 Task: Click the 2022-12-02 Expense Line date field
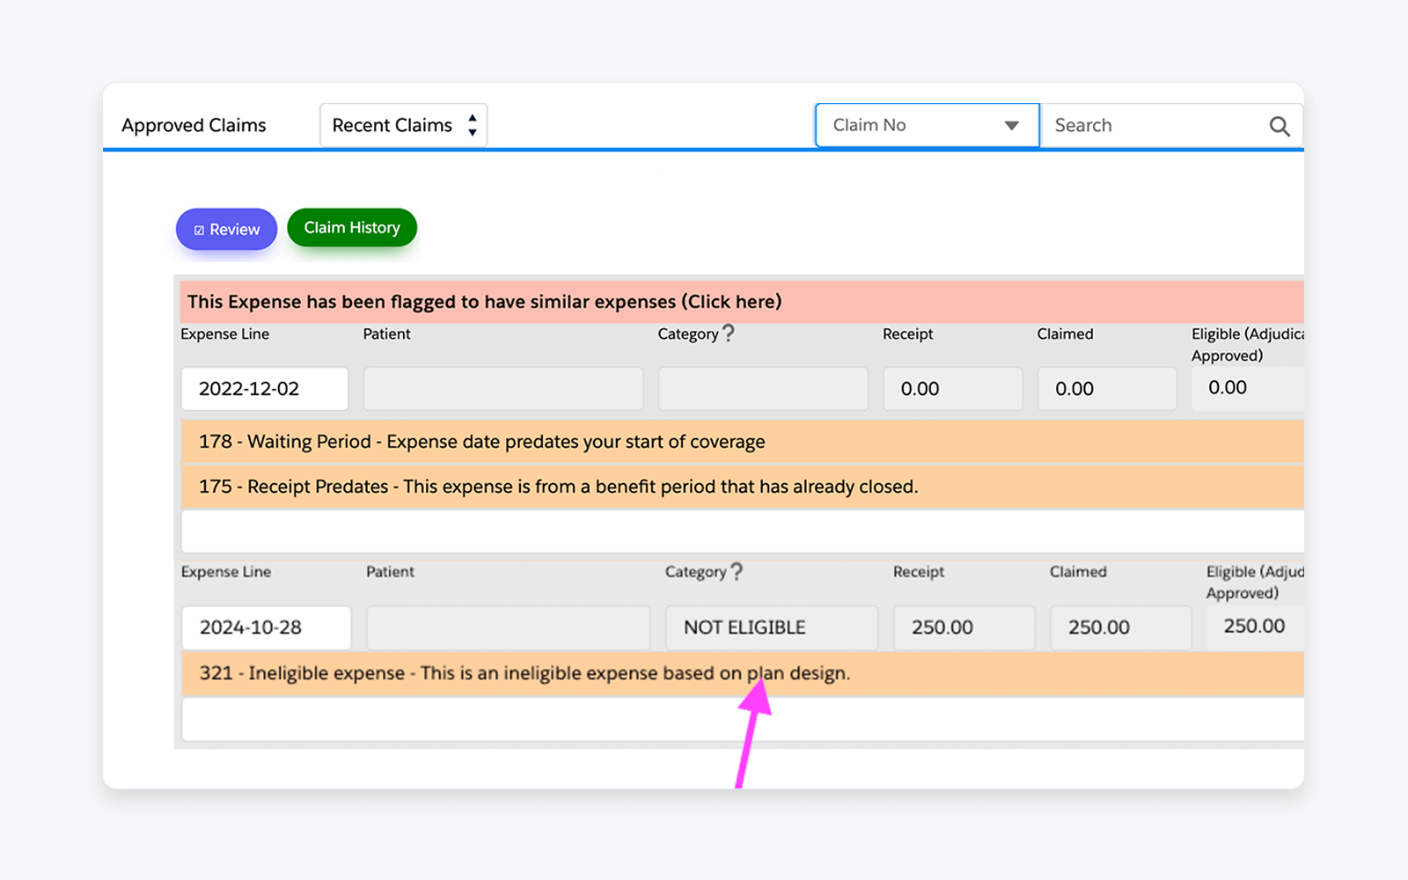264,388
